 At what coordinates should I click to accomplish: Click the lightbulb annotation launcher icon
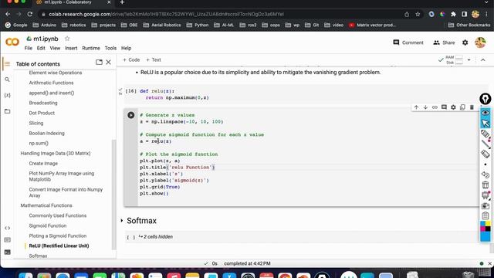[486, 99]
